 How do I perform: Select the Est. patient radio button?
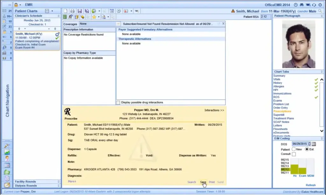[307, 149]
